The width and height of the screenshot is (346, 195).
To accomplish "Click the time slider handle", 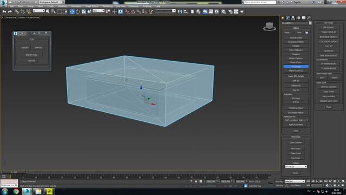I will coord(14,172).
